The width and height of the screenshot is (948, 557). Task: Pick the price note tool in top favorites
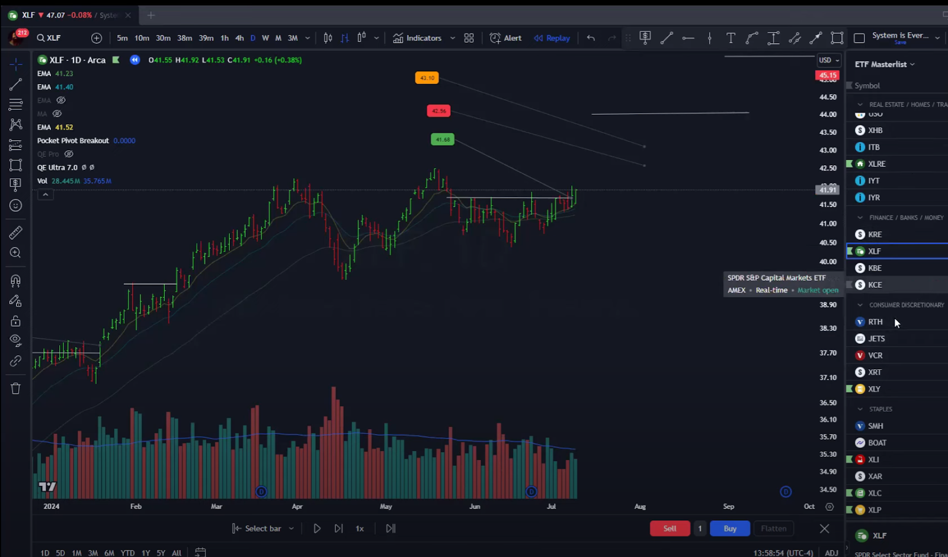tap(645, 38)
